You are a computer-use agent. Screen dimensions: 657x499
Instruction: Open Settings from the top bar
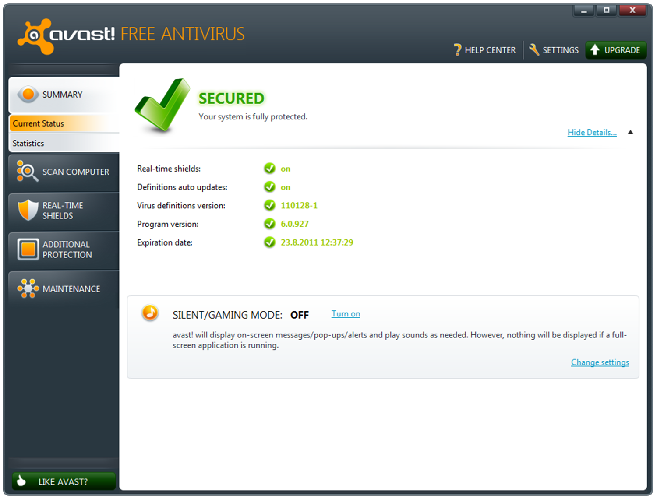tap(554, 50)
